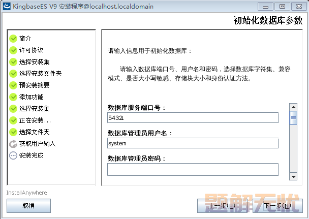Click the 数据库管理员用户名 label
309x219 pixels.
pos(140,133)
